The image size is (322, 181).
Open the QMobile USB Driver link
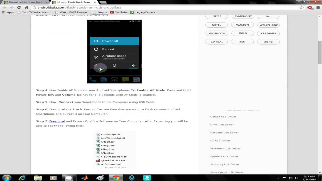tap(224, 157)
